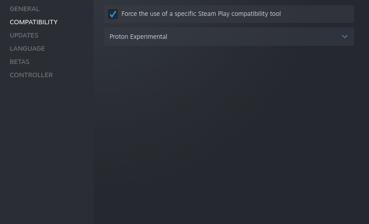Click the GENERAL tab label
Viewport: 369px width, 224px height.
pyautogui.click(x=25, y=9)
